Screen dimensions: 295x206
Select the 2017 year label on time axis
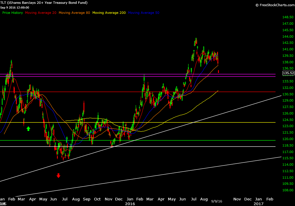pyautogui.click(x=258, y=204)
